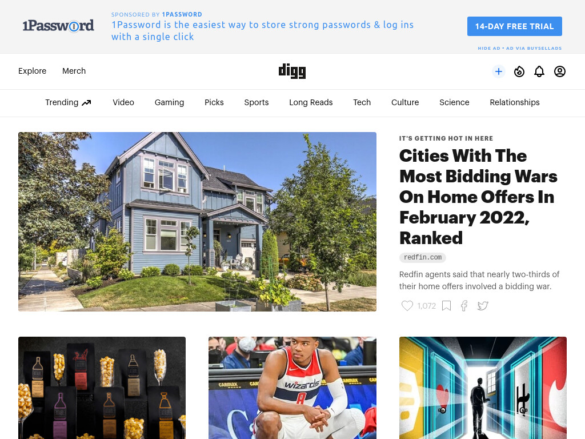Select the Gaming category tab
The height and width of the screenshot is (439, 585).
pyautogui.click(x=169, y=102)
